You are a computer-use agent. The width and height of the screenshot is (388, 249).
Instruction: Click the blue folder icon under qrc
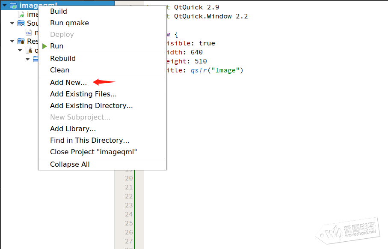[x=36, y=59]
